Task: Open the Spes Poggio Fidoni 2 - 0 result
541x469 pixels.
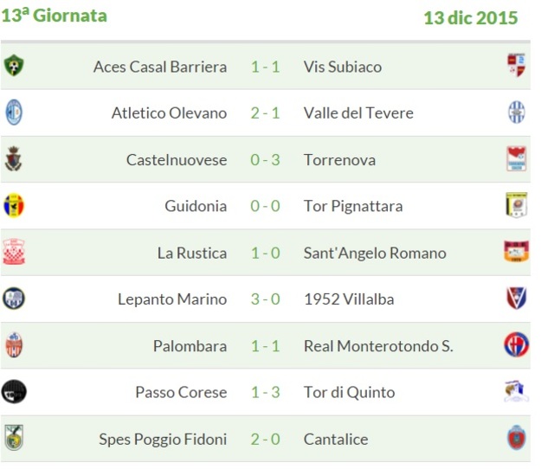Action: pyautogui.click(x=265, y=440)
